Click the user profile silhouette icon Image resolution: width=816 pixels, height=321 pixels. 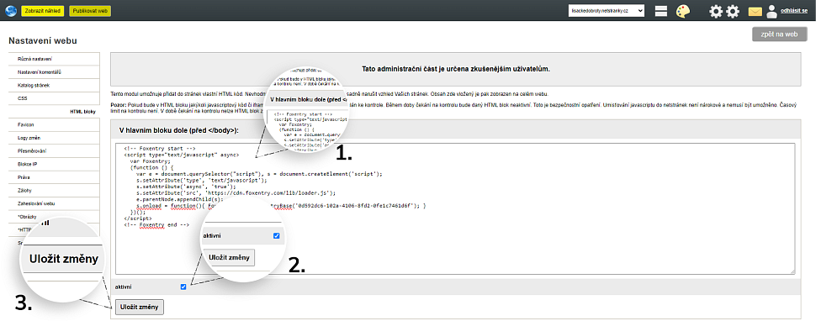pyautogui.click(x=771, y=11)
